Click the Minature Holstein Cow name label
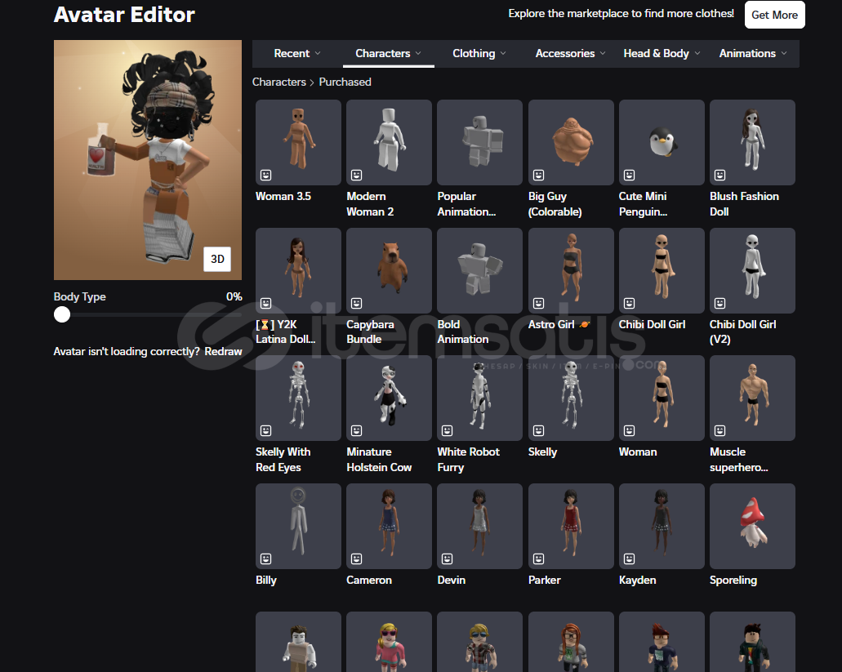This screenshot has width=842, height=672. click(x=379, y=460)
